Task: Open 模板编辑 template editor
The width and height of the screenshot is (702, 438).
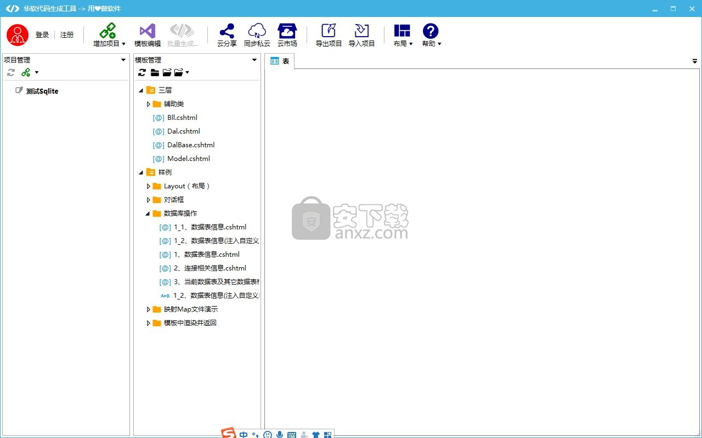Action: tap(148, 31)
